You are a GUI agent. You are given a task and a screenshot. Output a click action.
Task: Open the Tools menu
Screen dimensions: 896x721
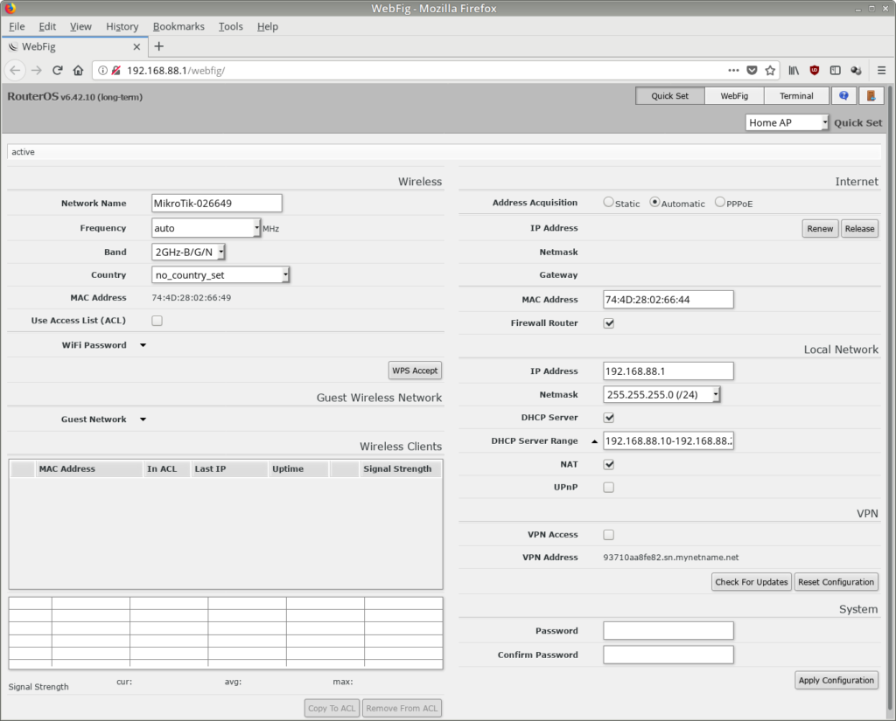tap(231, 26)
